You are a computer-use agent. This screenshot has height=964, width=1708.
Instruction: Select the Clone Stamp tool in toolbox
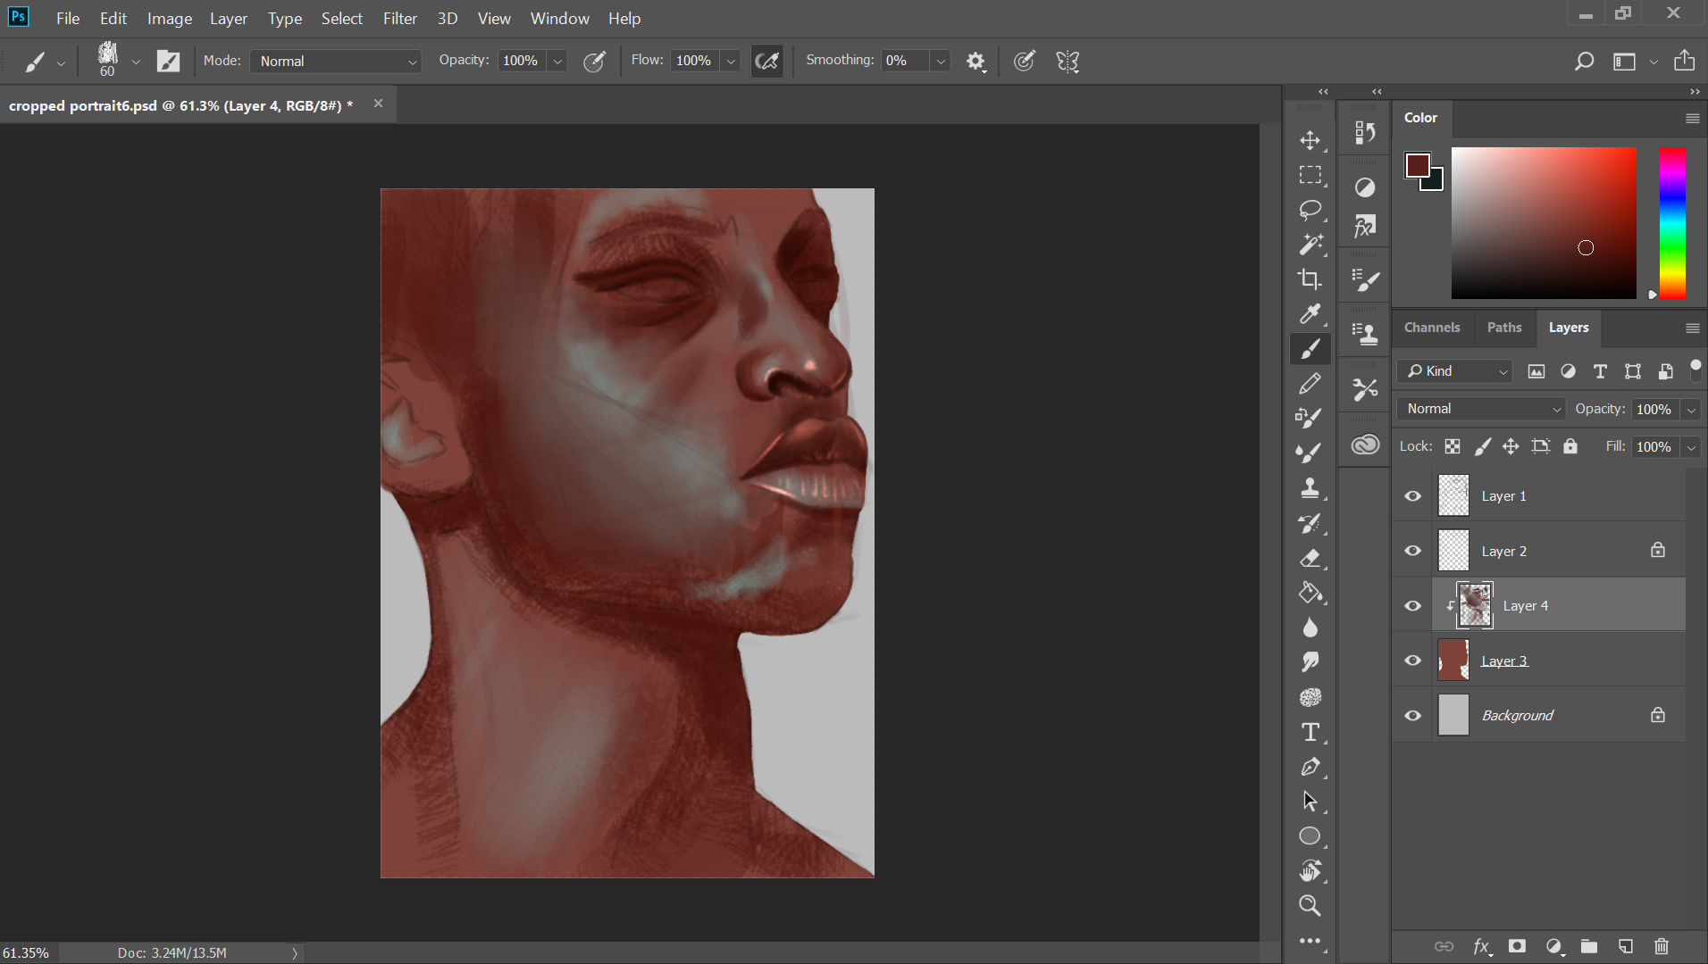click(x=1310, y=488)
